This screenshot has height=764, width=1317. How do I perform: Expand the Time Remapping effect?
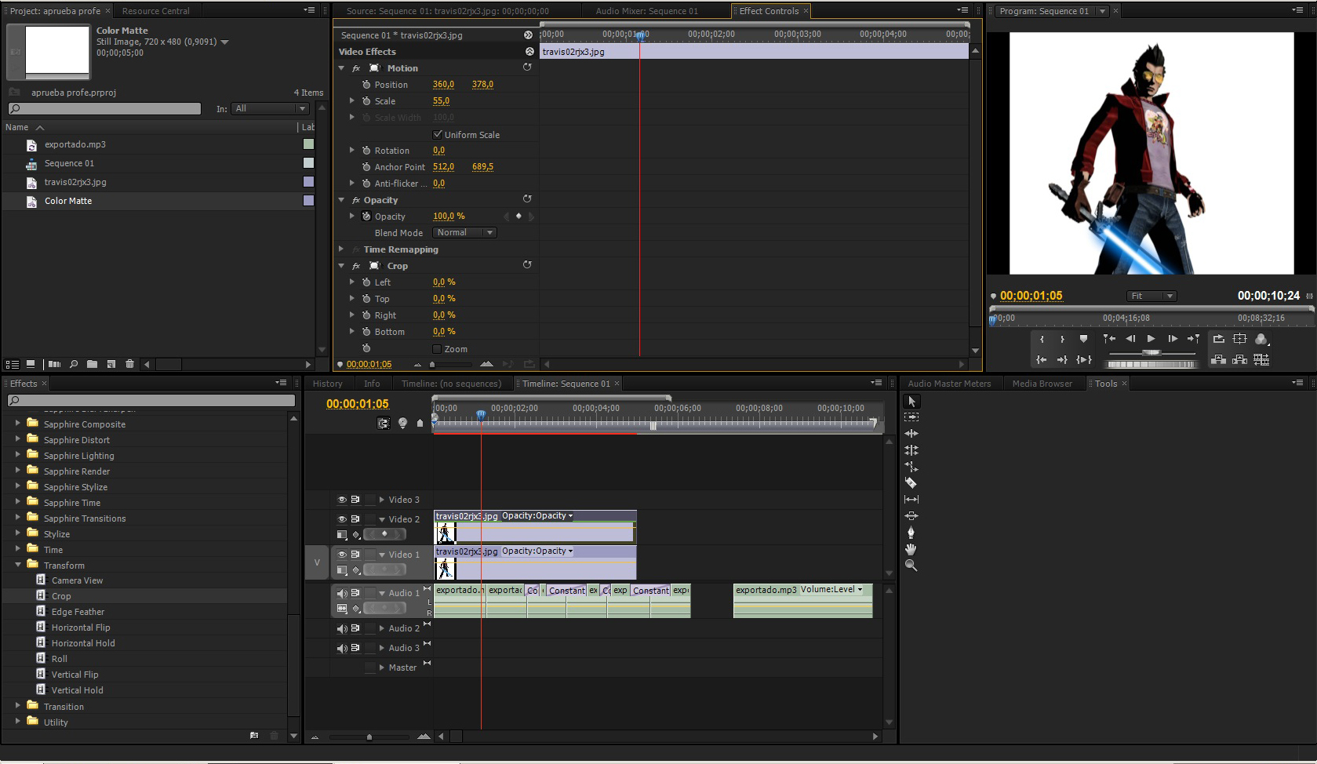[x=341, y=249]
